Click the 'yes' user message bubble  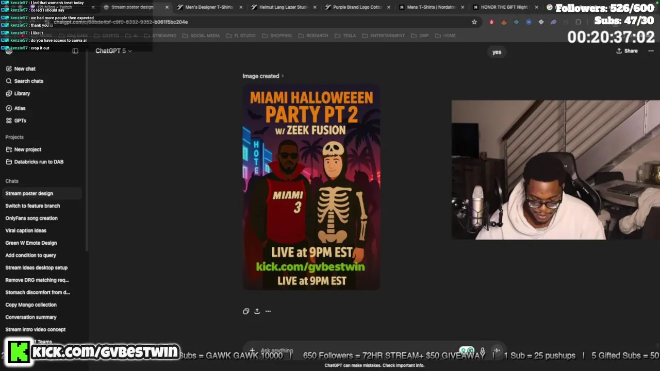click(497, 52)
